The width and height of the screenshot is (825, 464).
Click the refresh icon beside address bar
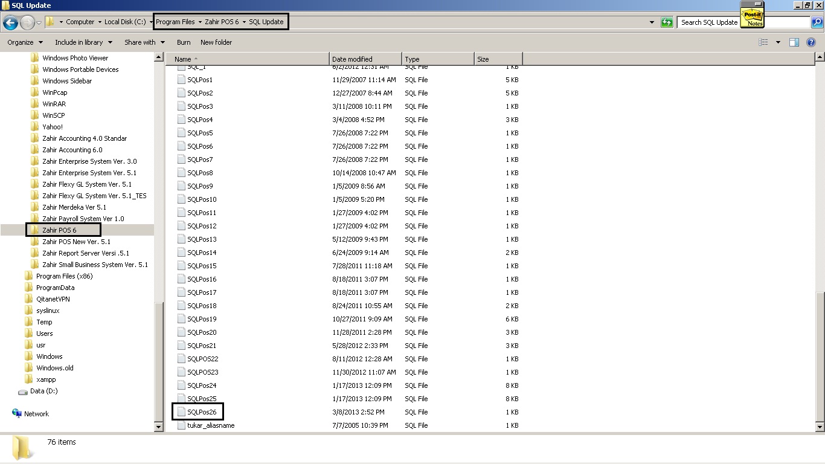tap(667, 22)
